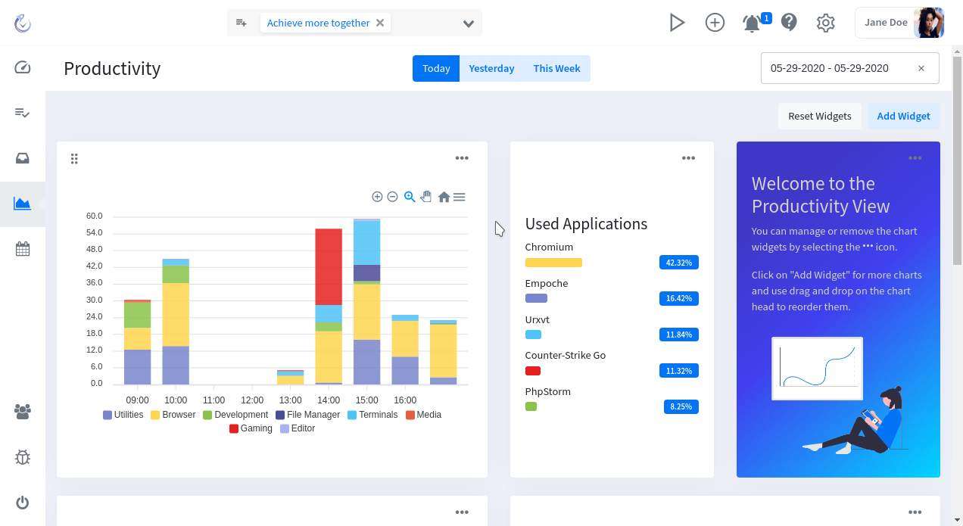Open the dashboard speedometer sidebar icon
Viewport: 963px width, 526px height.
[x=23, y=67]
